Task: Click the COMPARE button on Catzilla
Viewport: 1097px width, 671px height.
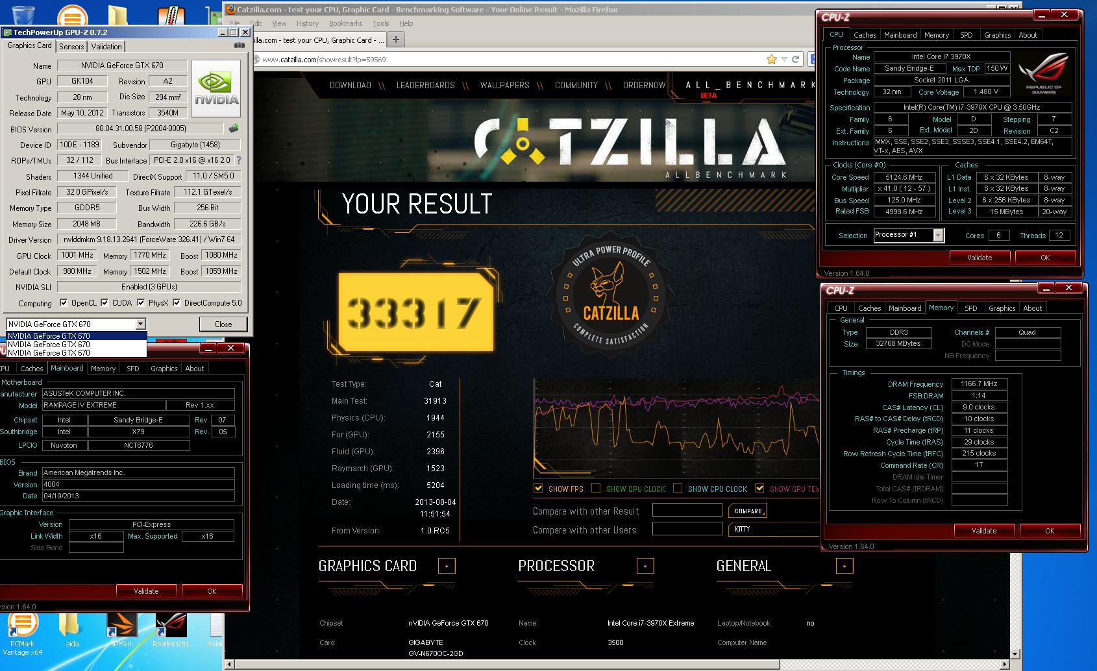Action: tap(748, 511)
